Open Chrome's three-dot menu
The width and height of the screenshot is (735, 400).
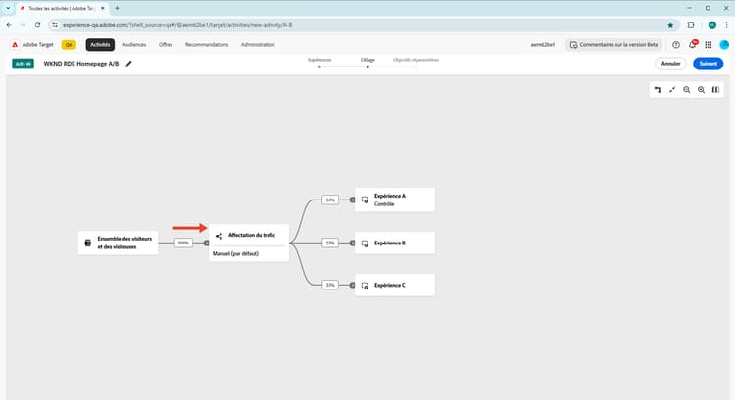726,25
